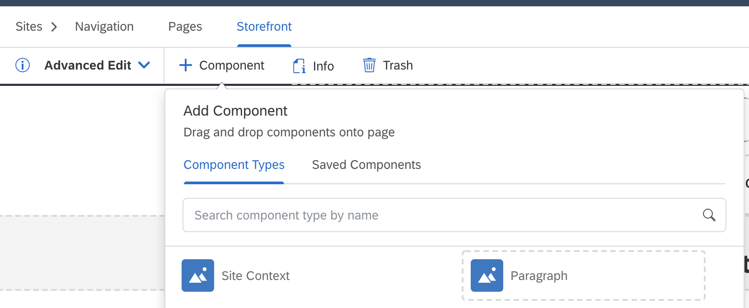Switch to the Navigation tab
This screenshot has width=749, height=308.
point(104,27)
